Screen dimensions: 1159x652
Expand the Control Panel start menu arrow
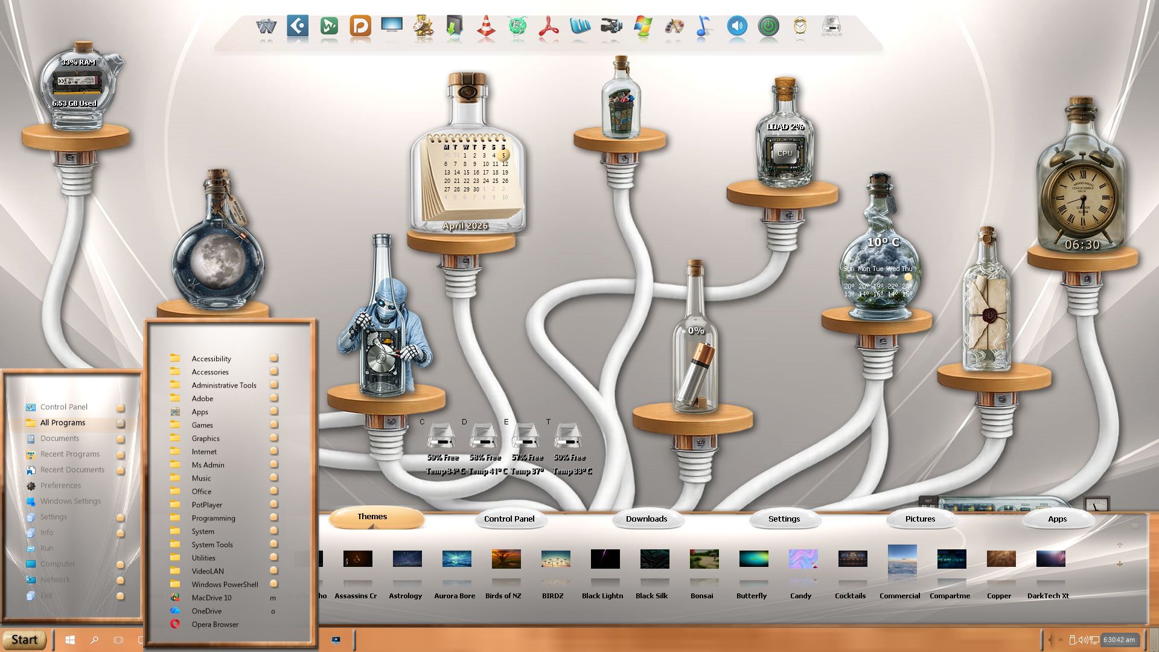tap(120, 407)
